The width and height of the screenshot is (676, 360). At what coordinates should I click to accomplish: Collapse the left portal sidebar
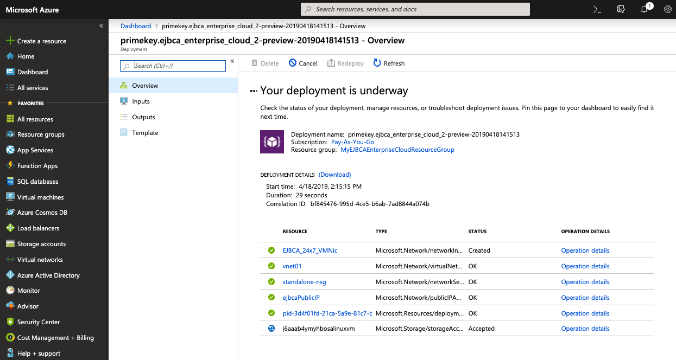pyautogui.click(x=101, y=26)
